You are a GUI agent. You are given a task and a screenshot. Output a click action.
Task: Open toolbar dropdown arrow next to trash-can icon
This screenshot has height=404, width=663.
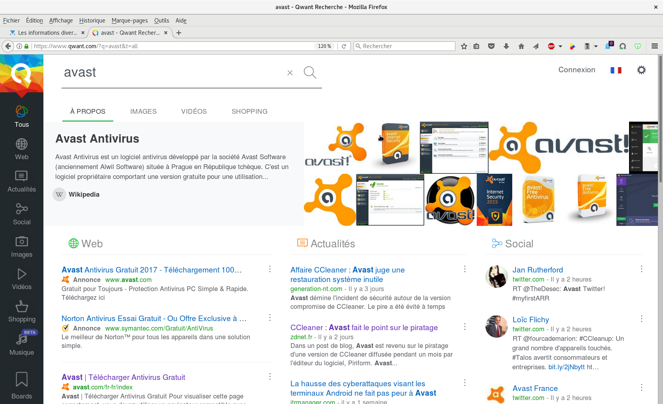596,46
